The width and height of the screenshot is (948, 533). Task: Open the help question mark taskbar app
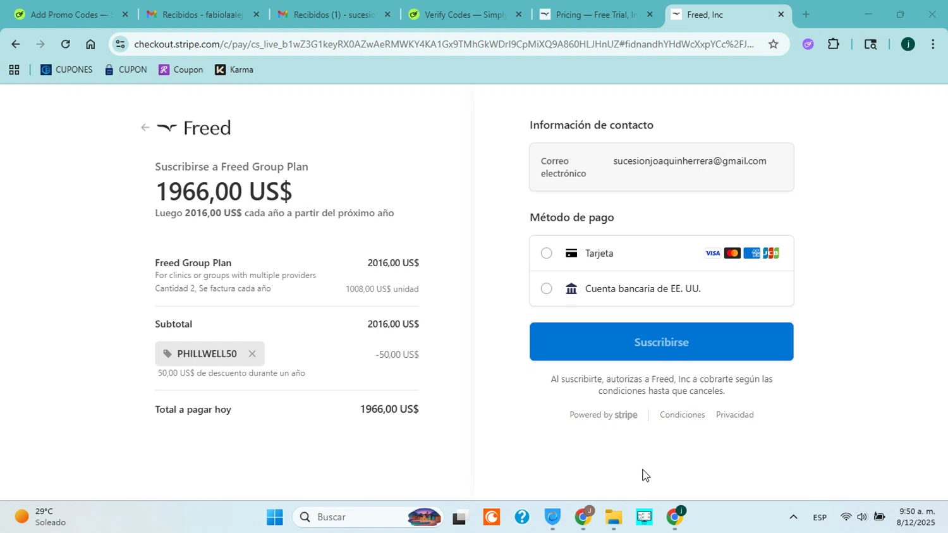tap(522, 517)
